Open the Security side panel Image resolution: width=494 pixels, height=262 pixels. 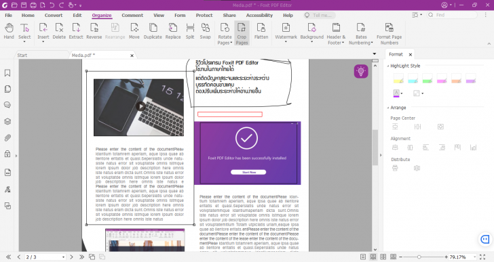pos(7,154)
